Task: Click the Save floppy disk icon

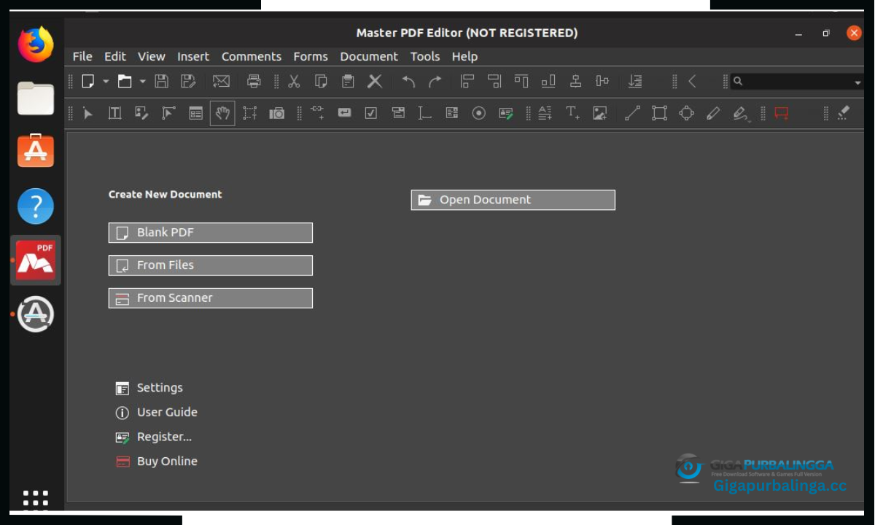Action: point(162,81)
